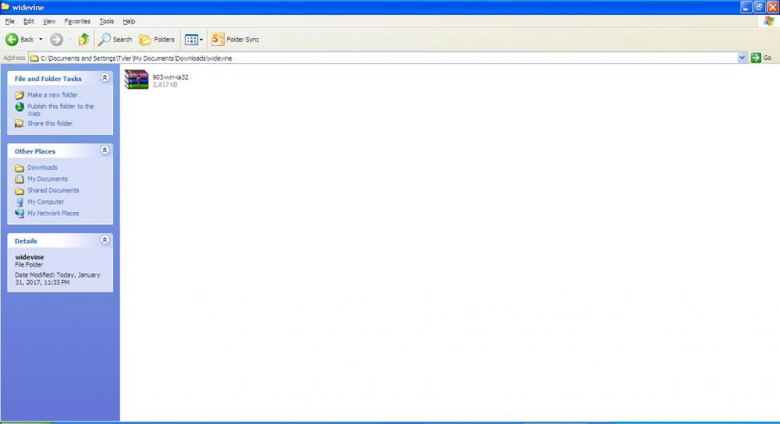Click Publish this folder to the Web
The height and width of the screenshot is (424, 780).
(60, 110)
